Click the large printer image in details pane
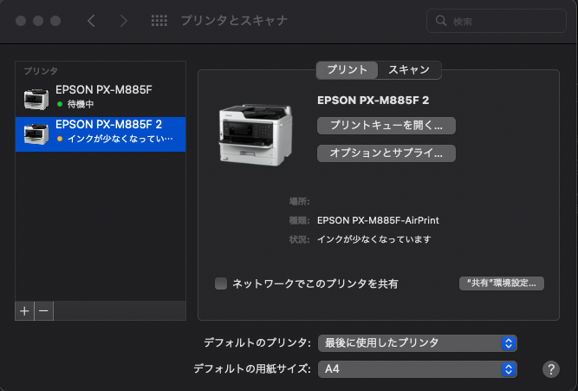The width and height of the screenshot is (578, 391). click(256, 134)
